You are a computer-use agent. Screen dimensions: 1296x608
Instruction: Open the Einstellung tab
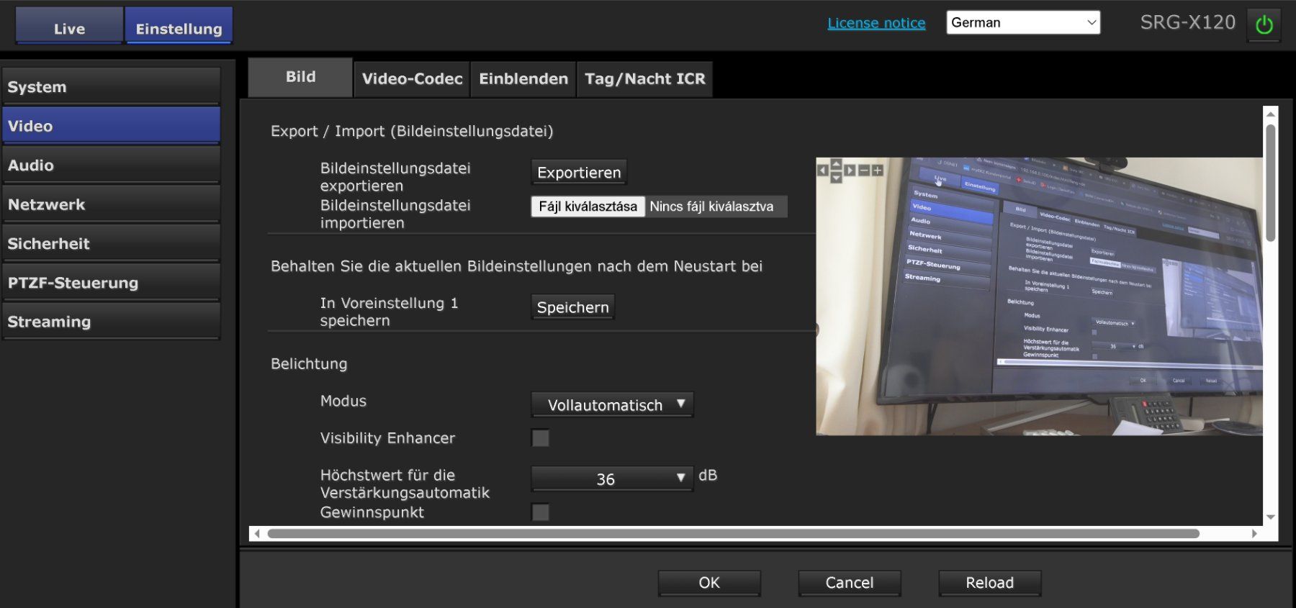179,26
